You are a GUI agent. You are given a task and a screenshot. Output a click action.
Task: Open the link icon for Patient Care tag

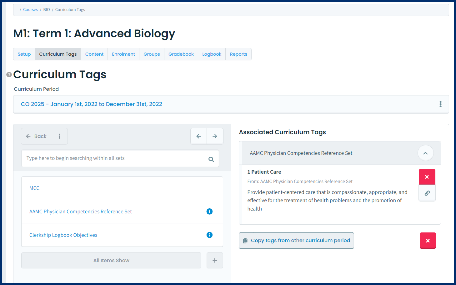[x=427, y=193]
